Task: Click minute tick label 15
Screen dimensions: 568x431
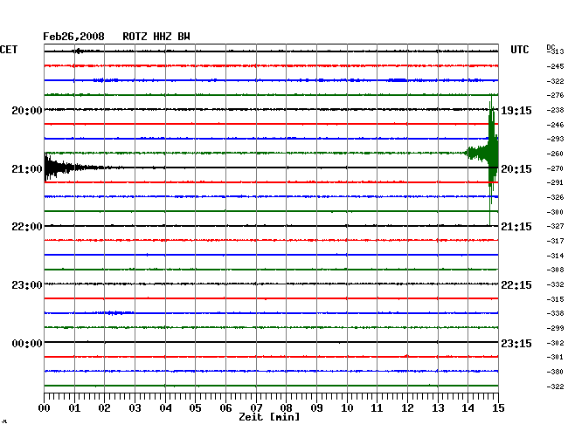Action: pyautogui.click(x=498, y=408)
